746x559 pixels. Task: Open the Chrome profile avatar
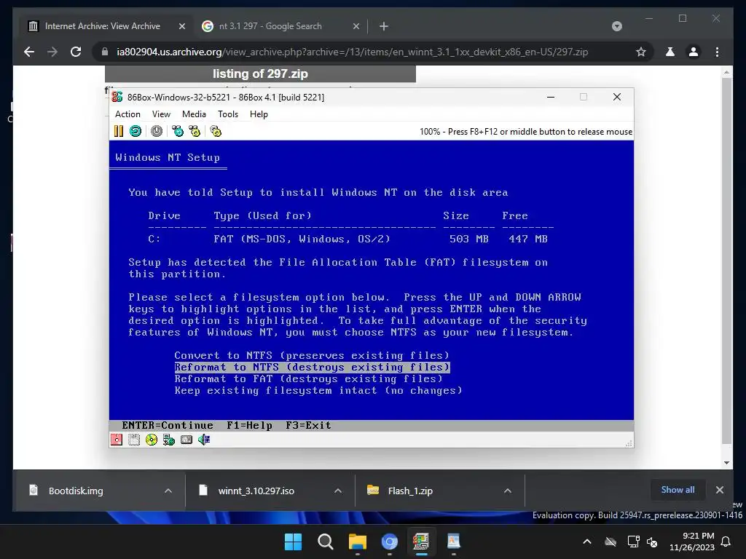coord(694,52)
